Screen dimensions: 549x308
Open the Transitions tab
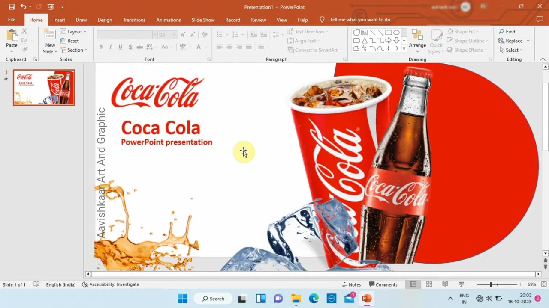134,20
